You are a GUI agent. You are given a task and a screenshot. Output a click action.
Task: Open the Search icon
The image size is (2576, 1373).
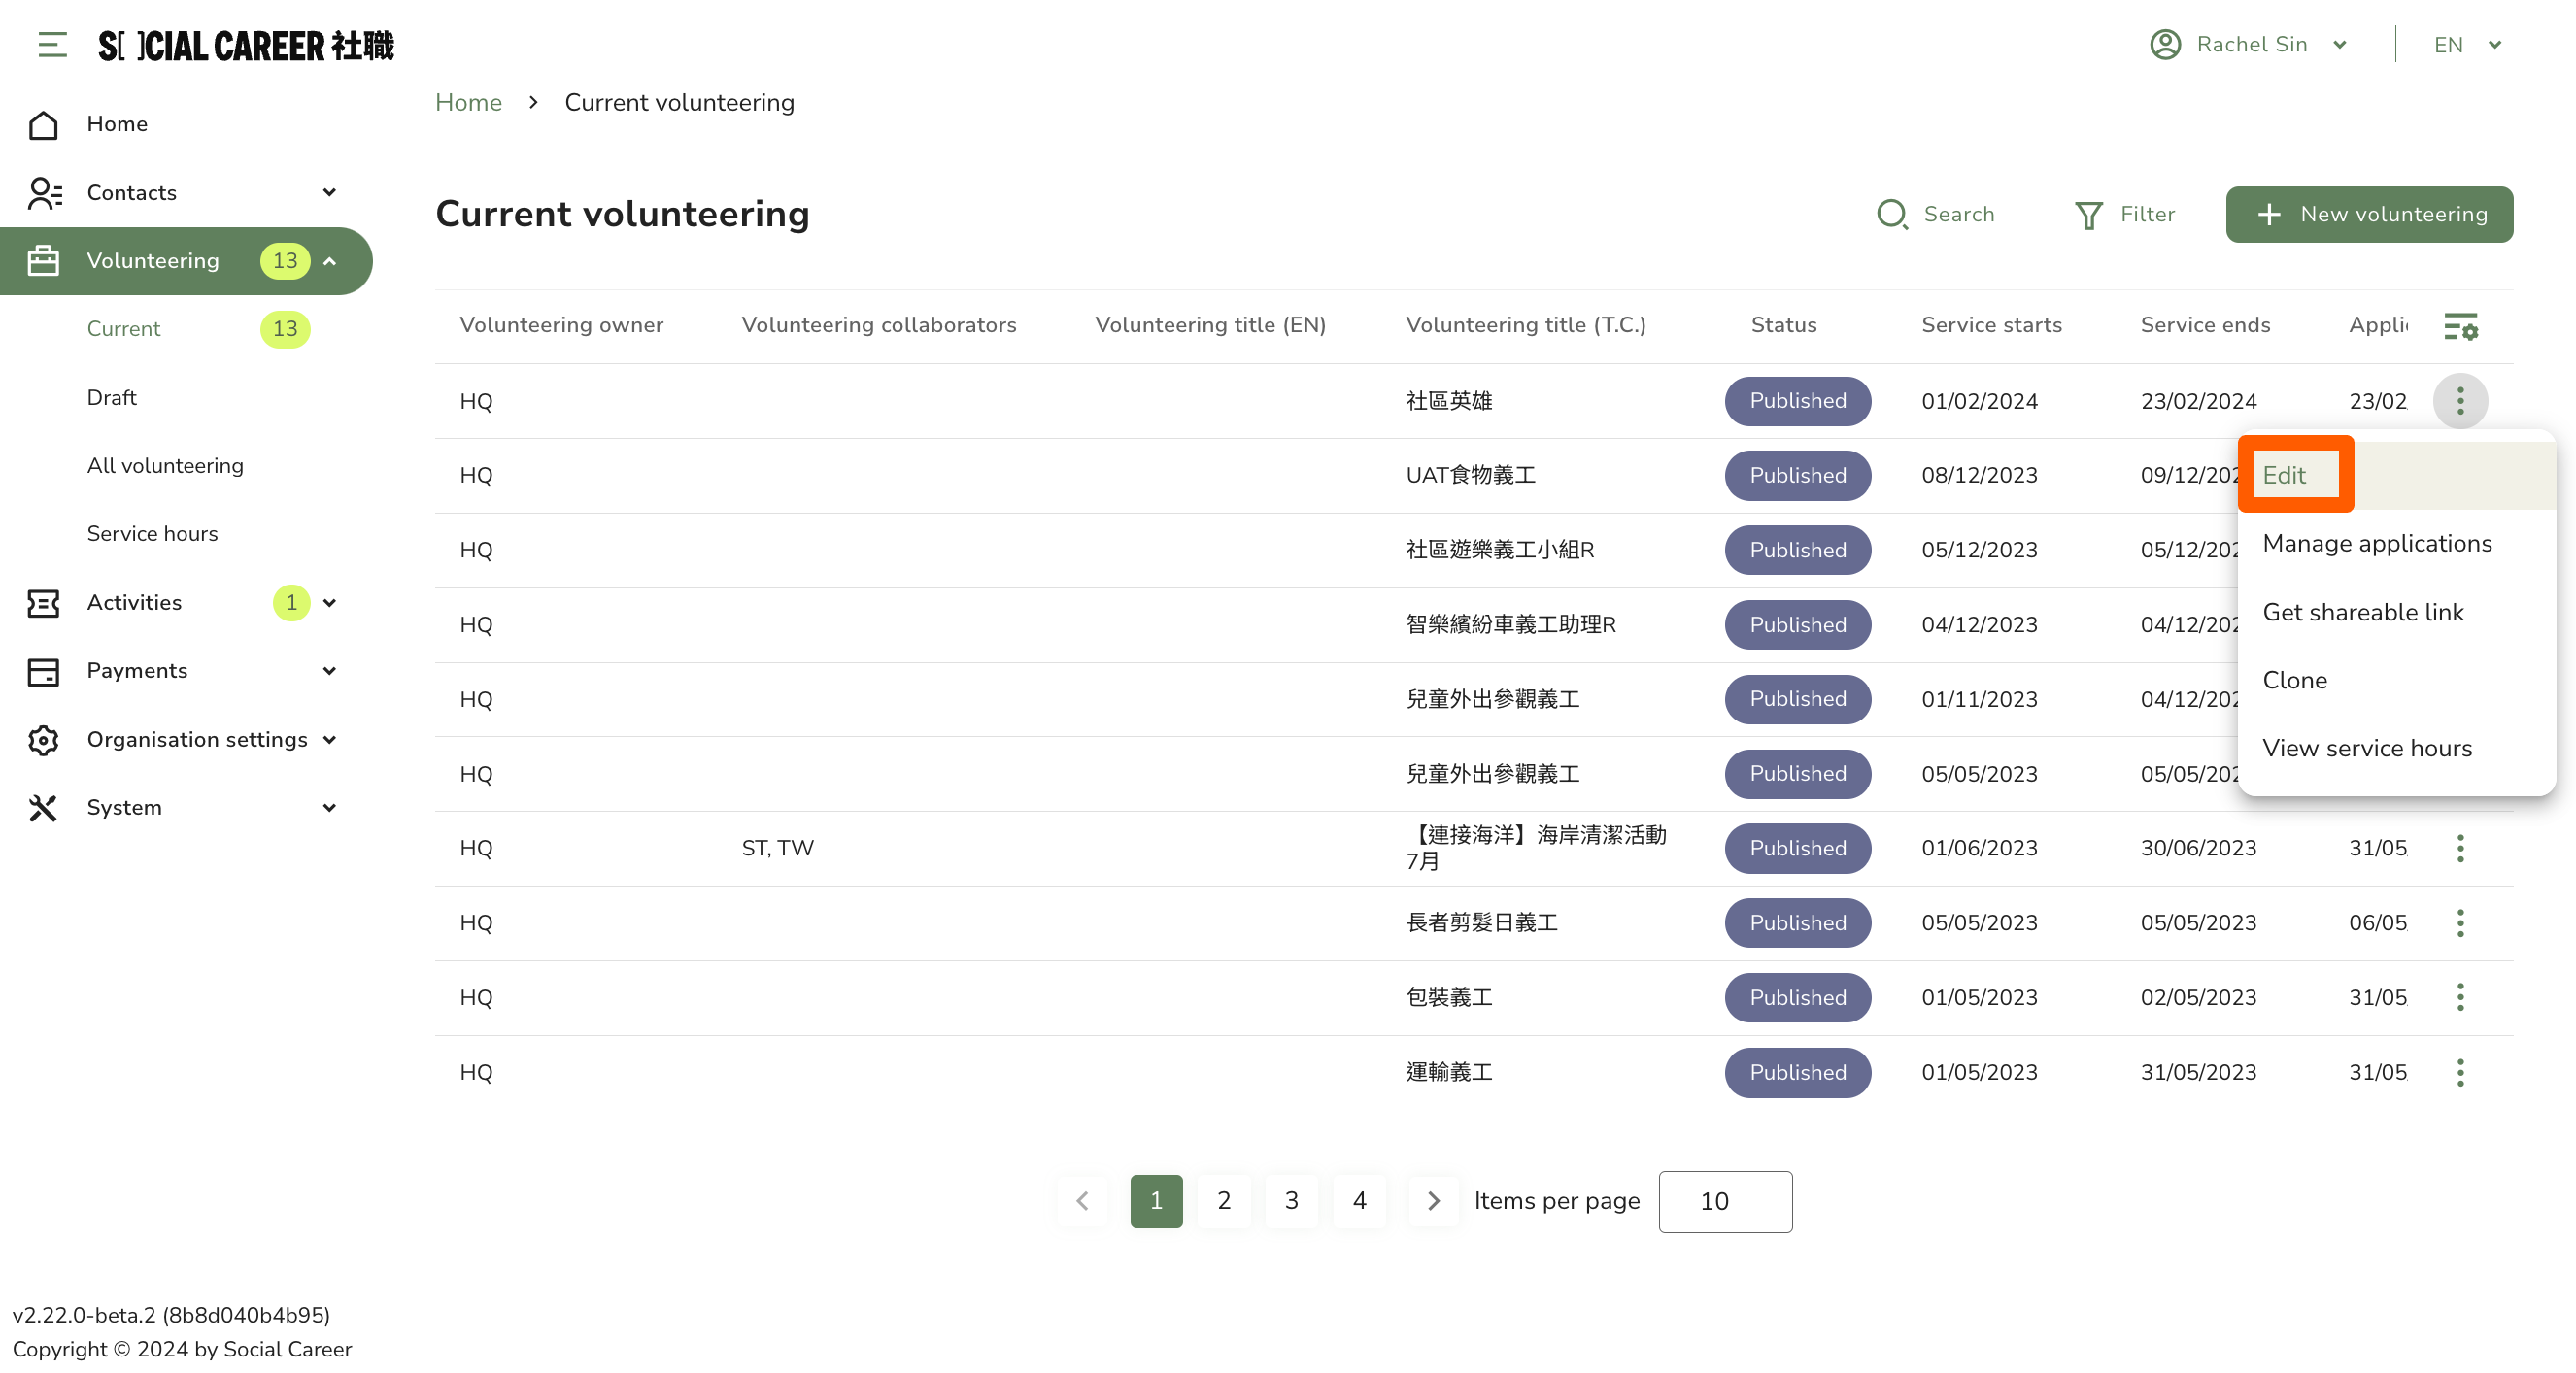click(x=1891, y=214)
